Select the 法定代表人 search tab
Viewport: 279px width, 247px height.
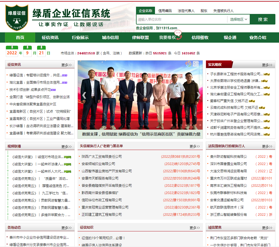(186, 11)
